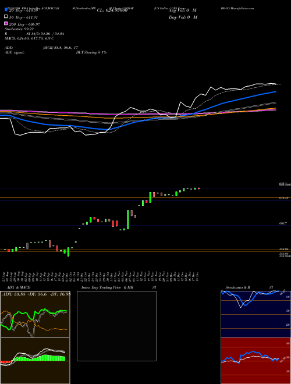Select the 'MACD: 624.69, 617.79, 6.9 C' line
Image resolution: width=291 pixels, height=384 pixels.
30,38
